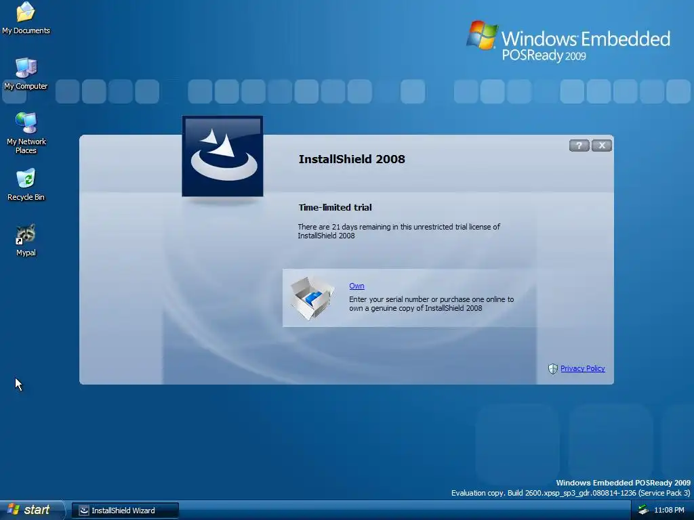The image size is (694, 520).
Task: Open the Windows Start menu
Action: point(33,511)
